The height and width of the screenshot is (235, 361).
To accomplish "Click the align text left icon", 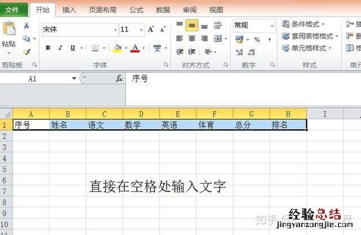I will pyautogui.click(x=179, y=38).
